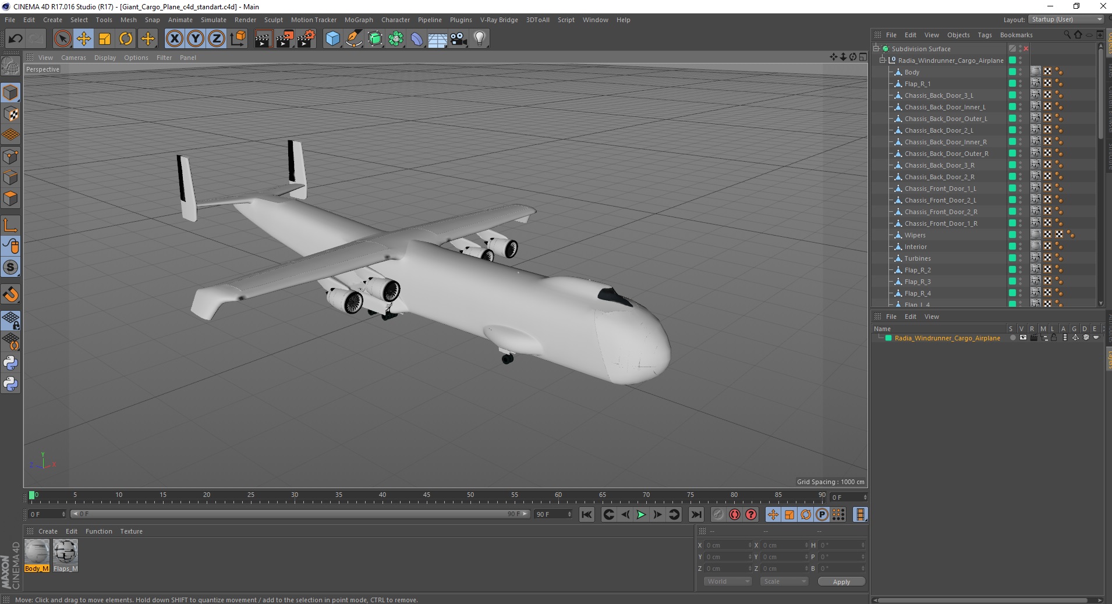
Task: Go to the end of animation
Action: [696, 514]
